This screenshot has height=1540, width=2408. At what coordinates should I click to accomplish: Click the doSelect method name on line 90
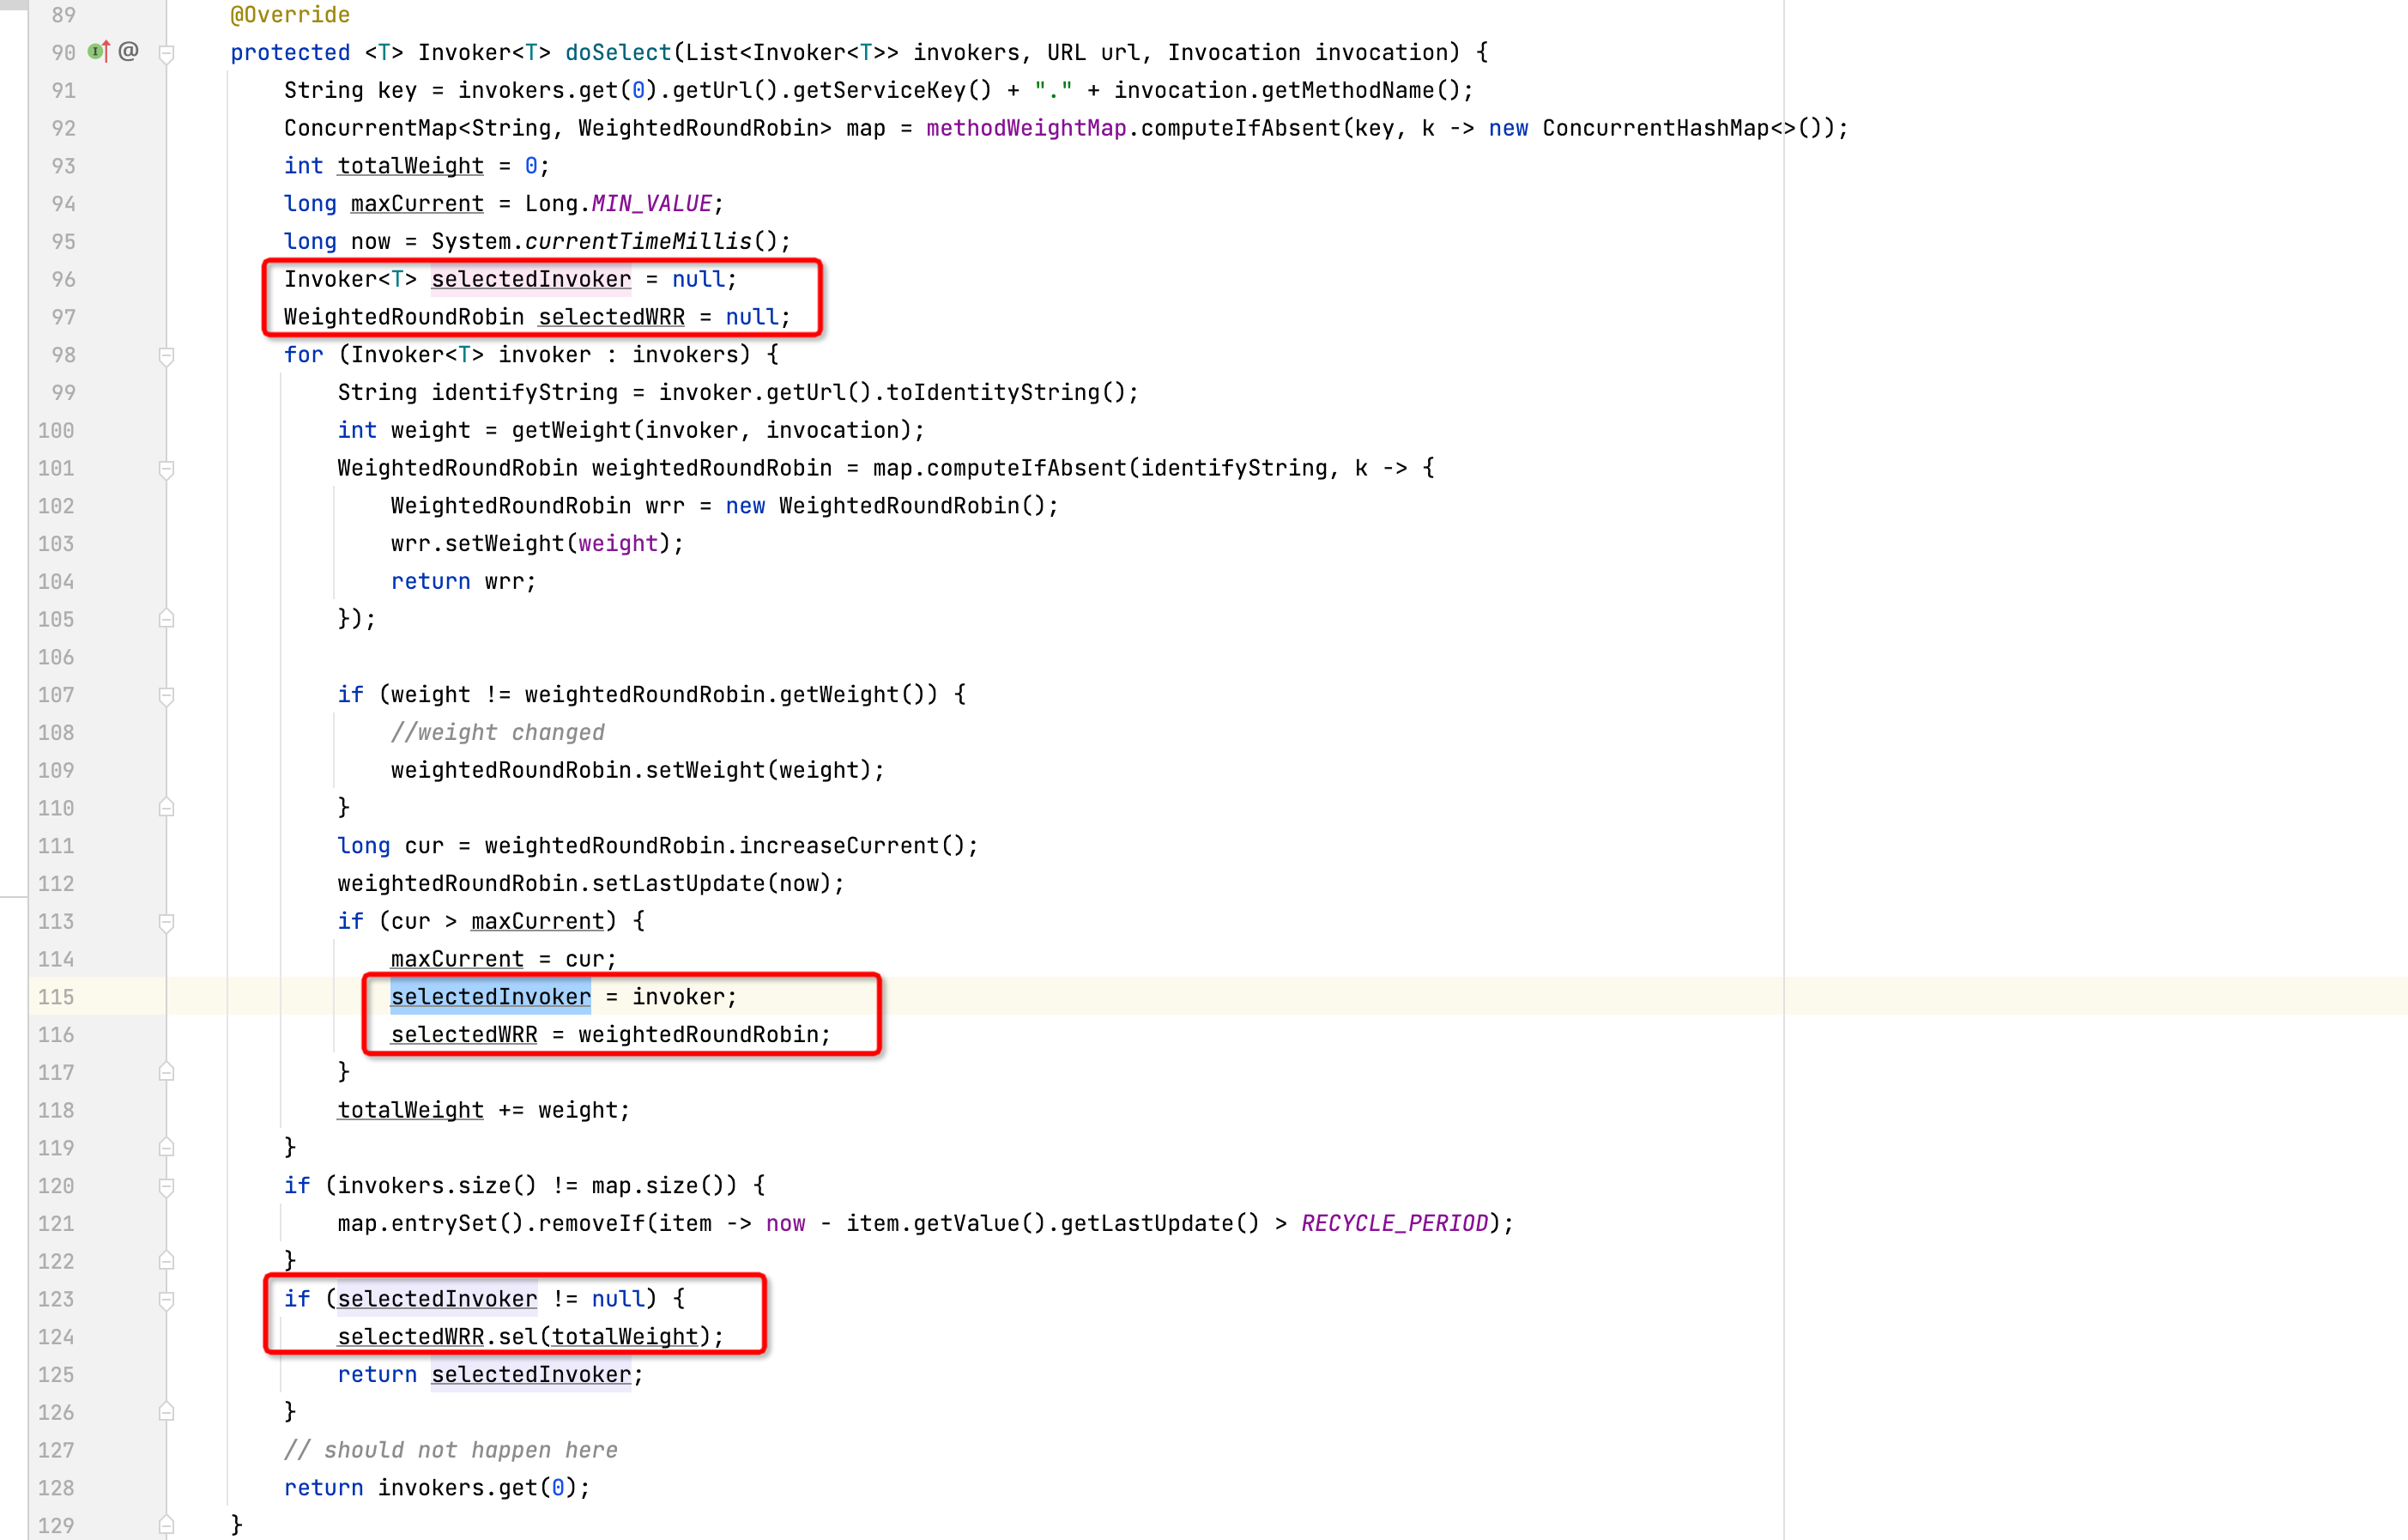pyautogui.click(x=618, y=52)
